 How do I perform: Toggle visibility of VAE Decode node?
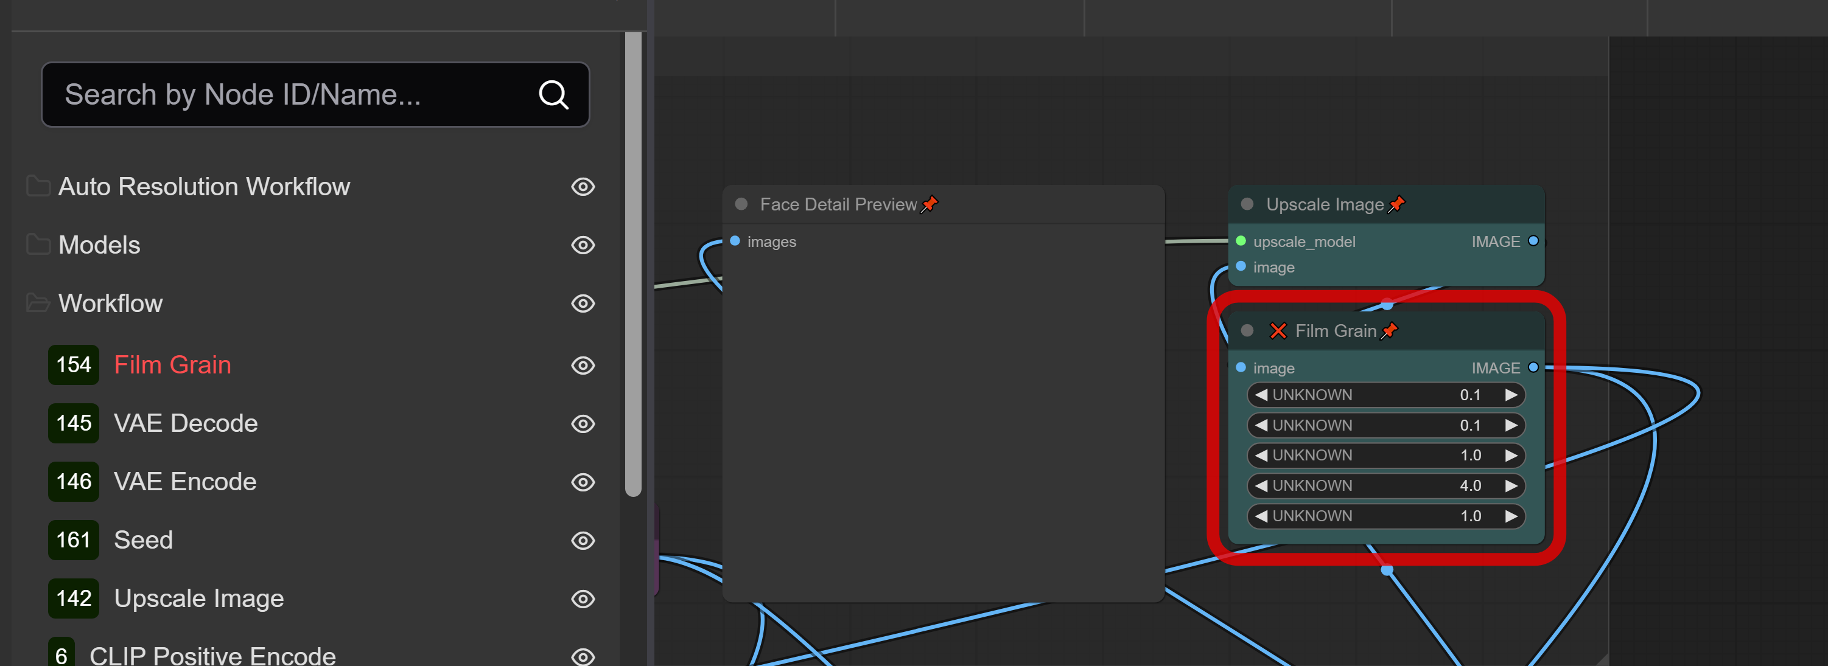click(583, 423)
